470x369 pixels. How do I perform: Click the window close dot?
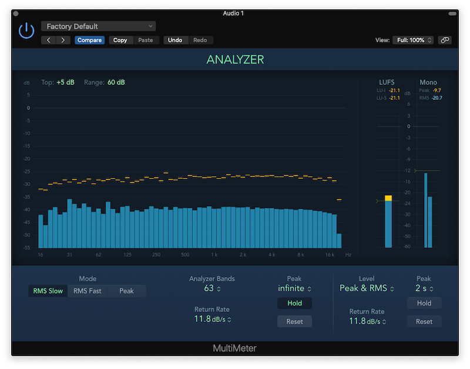point(16,14)
